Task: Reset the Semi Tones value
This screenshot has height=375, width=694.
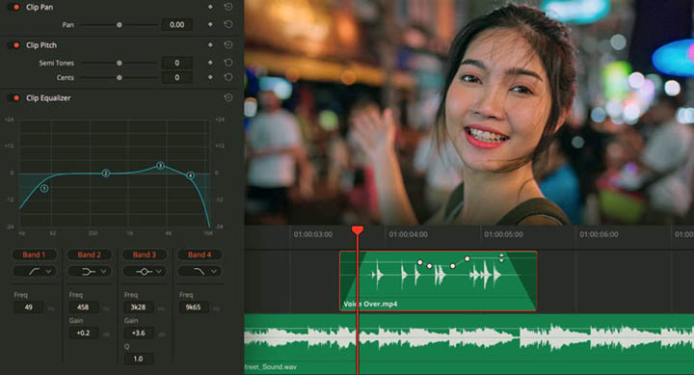Action: pos(227,63)
